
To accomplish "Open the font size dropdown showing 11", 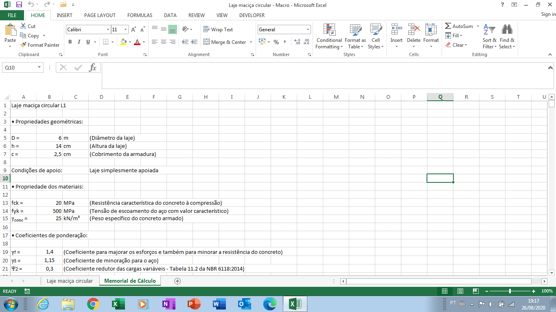I will click(x=126, y=30).
